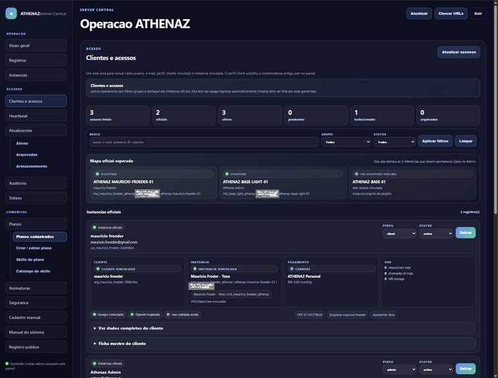Screen dimensions: 498x378
Task: Open Heartbeat page
Action: 36,116
